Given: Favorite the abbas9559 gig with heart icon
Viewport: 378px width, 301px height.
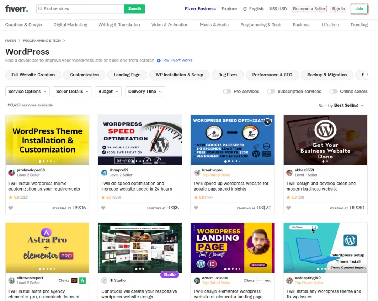Looking at the screenshot, I should (289, 208).
